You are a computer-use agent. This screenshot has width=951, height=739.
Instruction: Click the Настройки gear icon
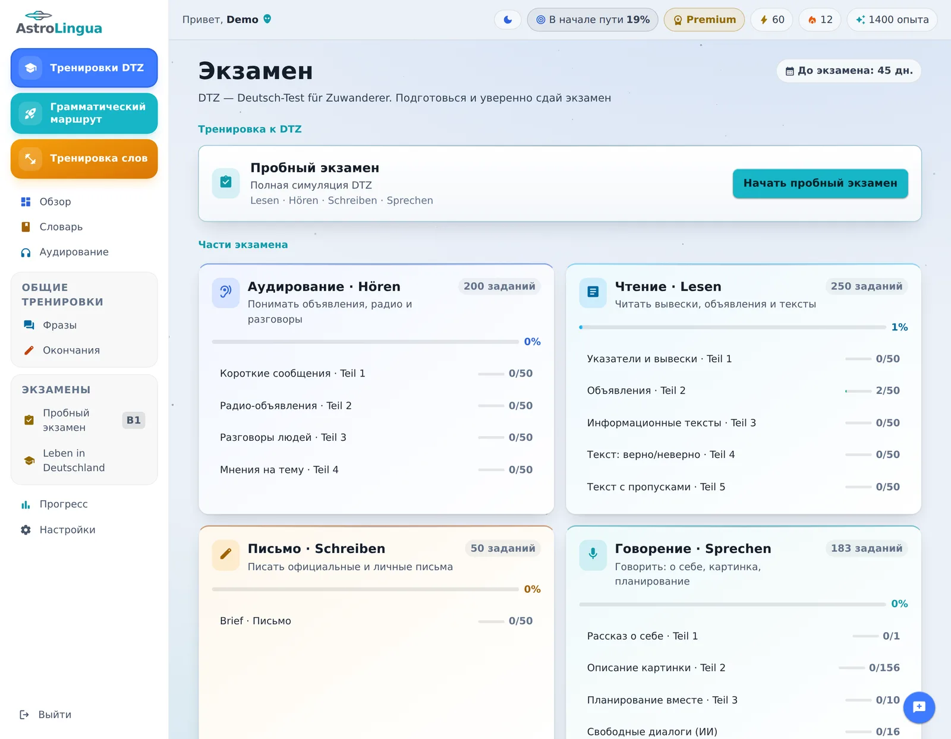[26, 530]
